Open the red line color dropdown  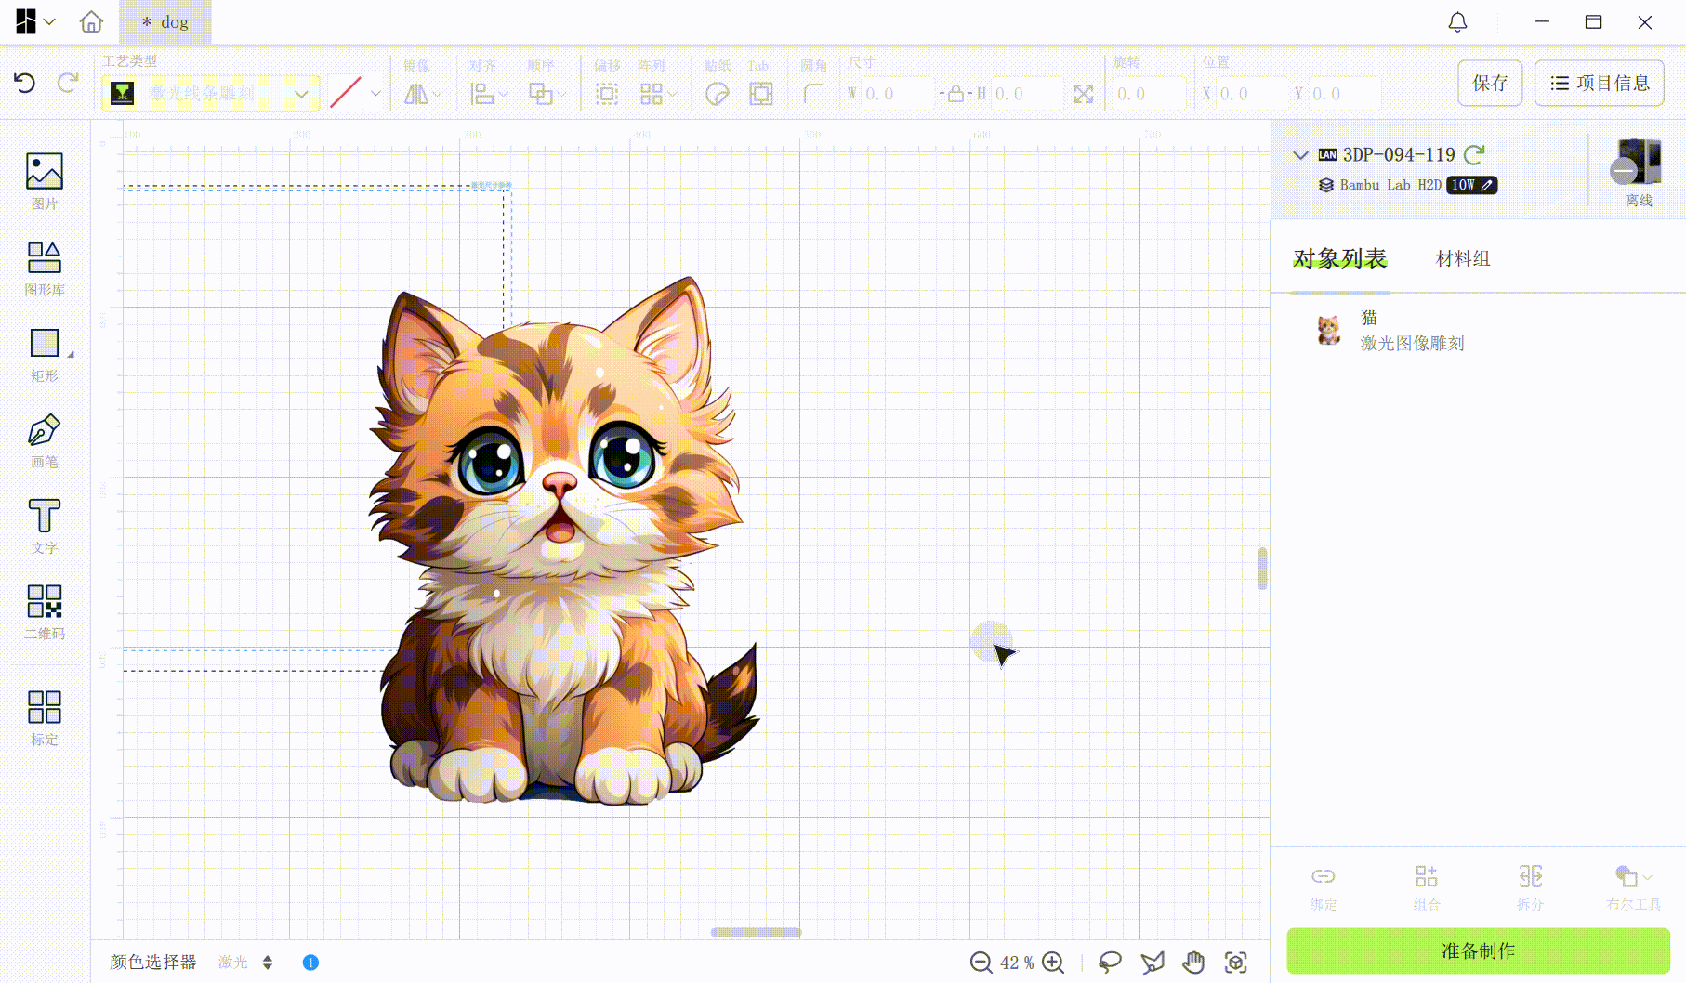(x=356, y=93)
